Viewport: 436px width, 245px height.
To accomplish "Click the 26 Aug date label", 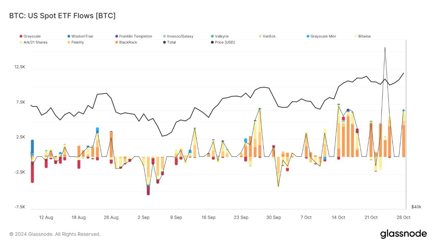I will pyautogui.click(x=111, y=217).
